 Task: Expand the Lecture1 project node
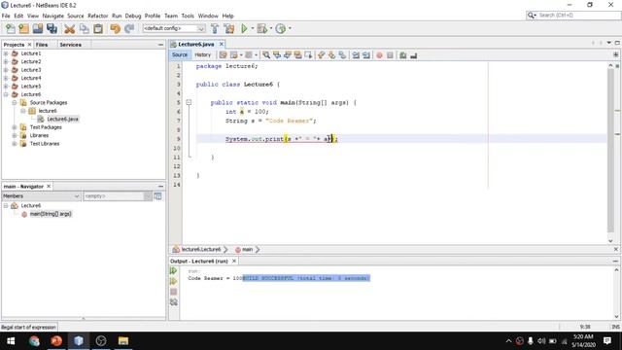tap(6, 53)
